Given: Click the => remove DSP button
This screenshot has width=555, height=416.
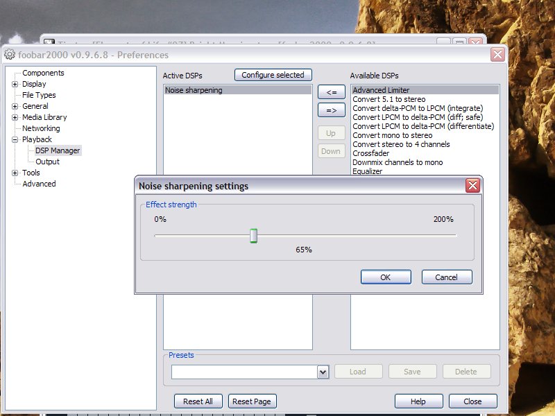Looking at the screenshot, I should 332,110.
